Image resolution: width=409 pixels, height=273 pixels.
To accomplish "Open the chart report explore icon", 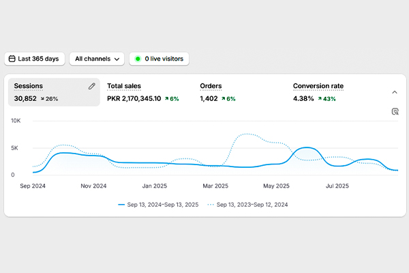I will click(395, 112).
